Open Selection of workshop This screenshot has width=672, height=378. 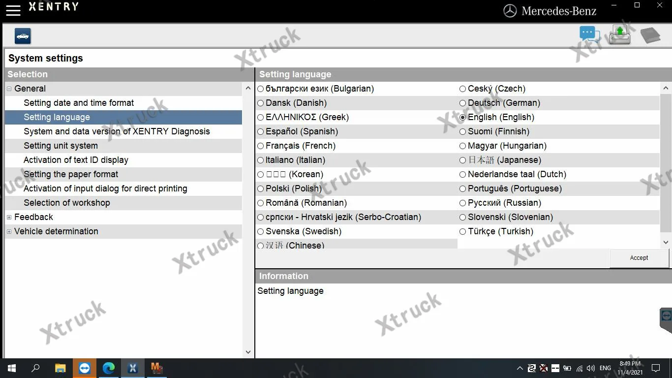123,203
